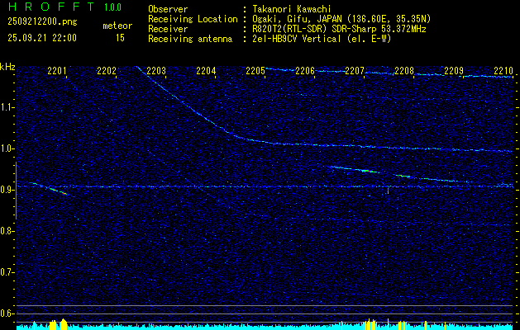Click the 2208 time marker

point(404,71)
